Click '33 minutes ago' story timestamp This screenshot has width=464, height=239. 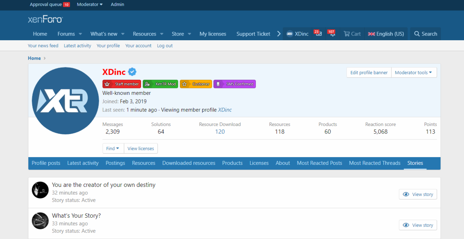(x=70, y=223)
